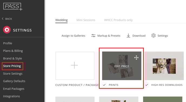Click the BACK link

[x=9, y=19]
